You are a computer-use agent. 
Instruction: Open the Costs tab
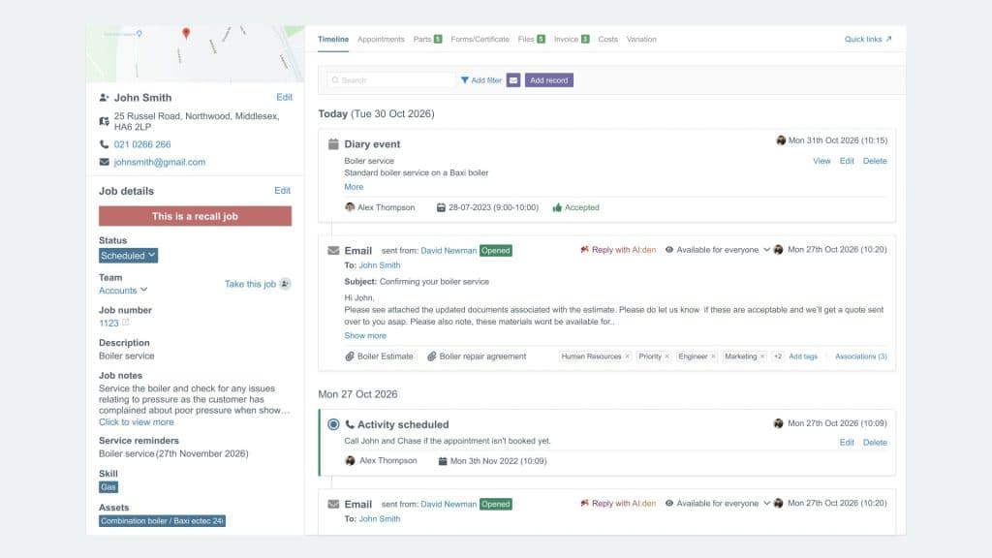[x=608, y=39]
